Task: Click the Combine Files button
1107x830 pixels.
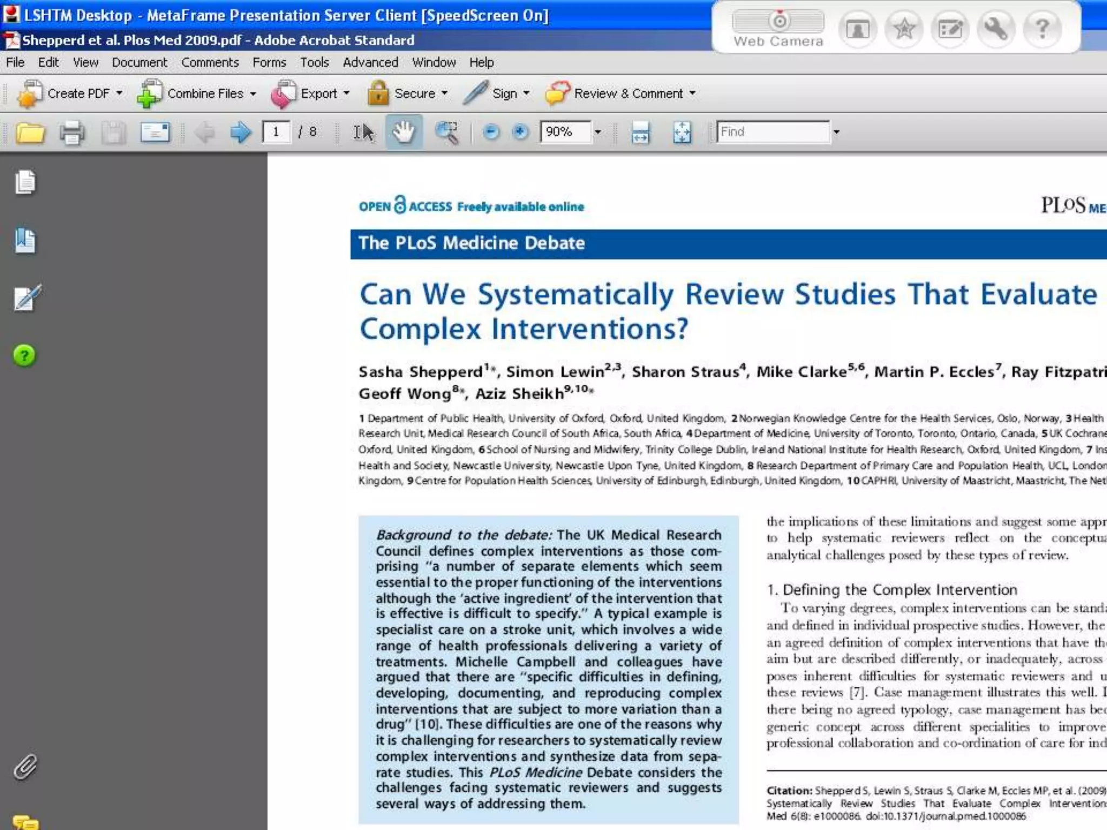Action: [x=196, y=93]
